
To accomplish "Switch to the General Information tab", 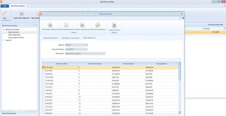I will point(51,38).
